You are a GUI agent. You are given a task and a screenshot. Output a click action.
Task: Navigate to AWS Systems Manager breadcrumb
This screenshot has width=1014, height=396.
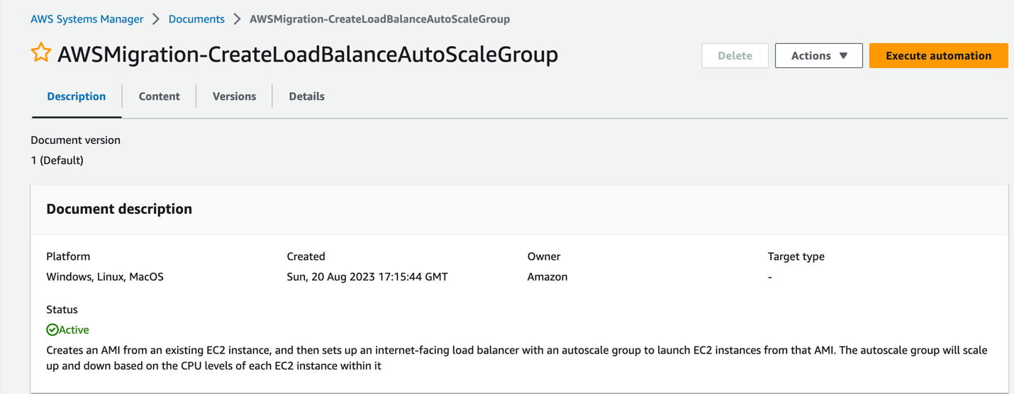coord(87,19)
